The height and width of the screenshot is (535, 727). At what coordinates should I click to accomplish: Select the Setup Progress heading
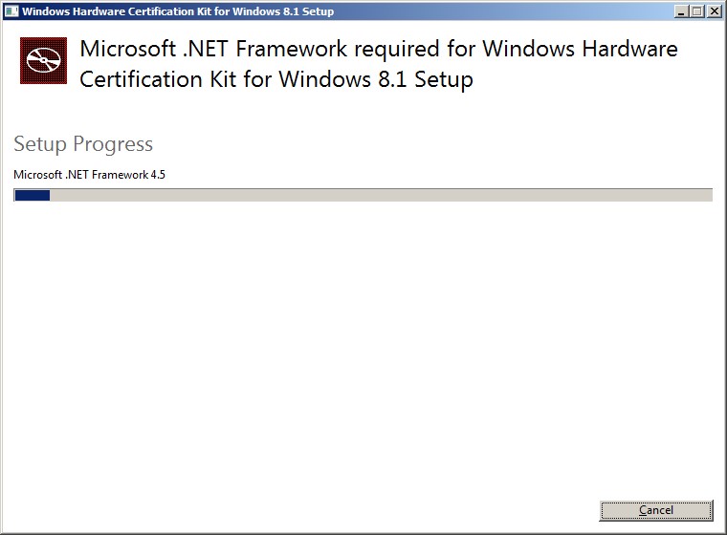[83, 144]
